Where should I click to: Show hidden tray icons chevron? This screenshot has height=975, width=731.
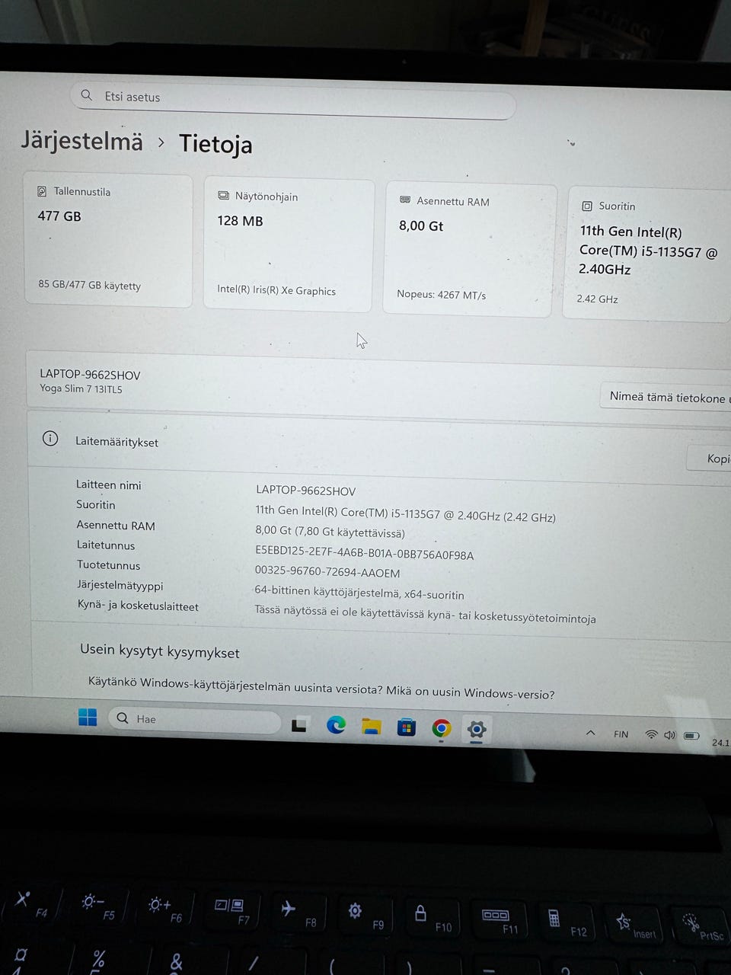click(590, 733)
